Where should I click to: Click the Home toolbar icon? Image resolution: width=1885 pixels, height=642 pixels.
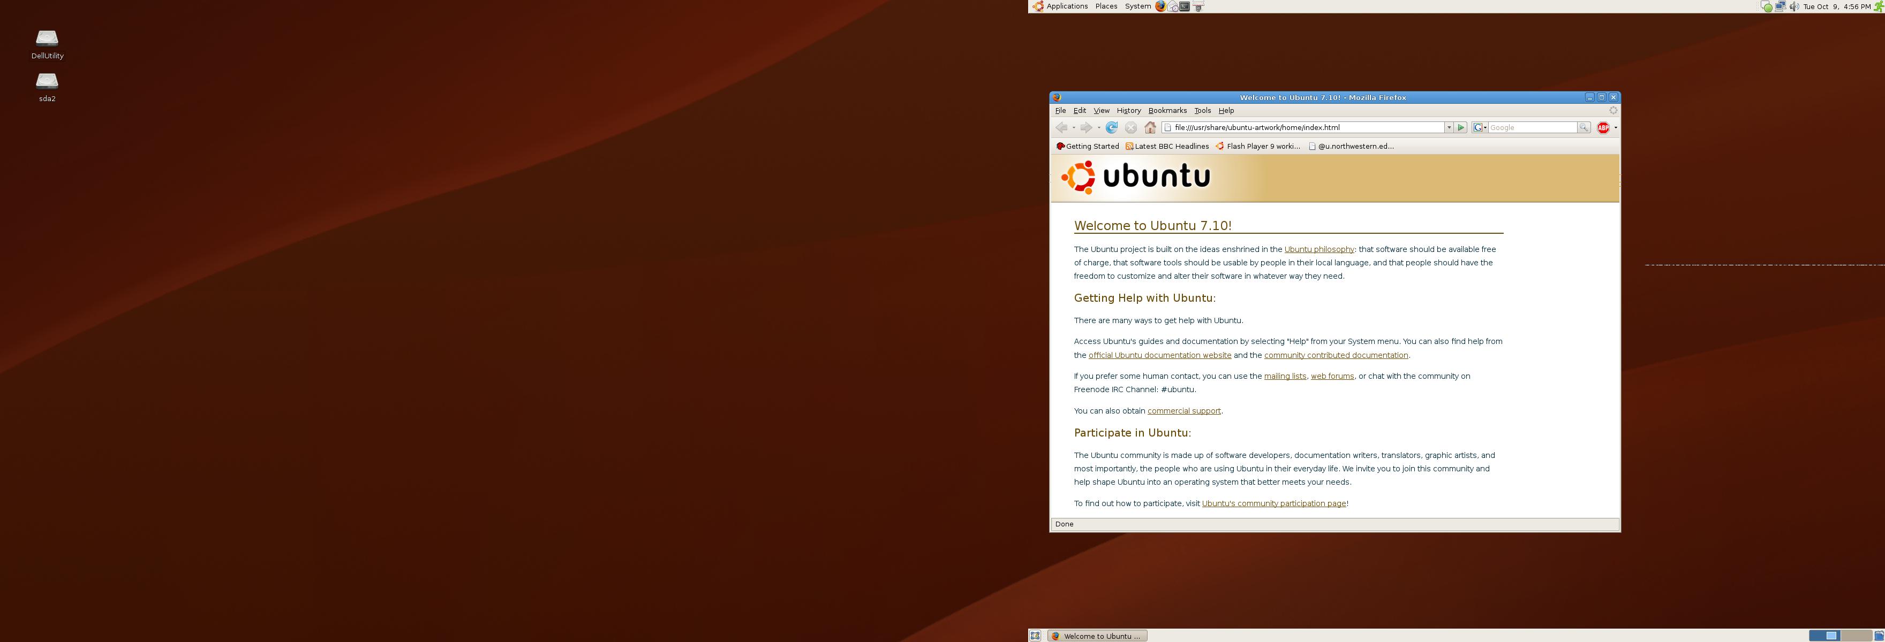tap(1150, 127)
